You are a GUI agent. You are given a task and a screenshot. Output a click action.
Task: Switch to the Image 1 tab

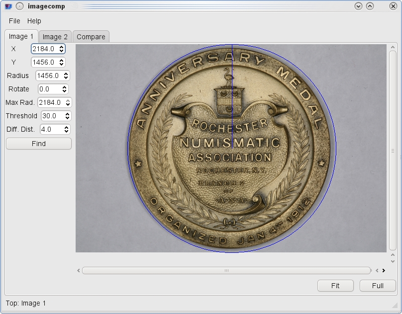pyautogui.click(x=21, y=36)
